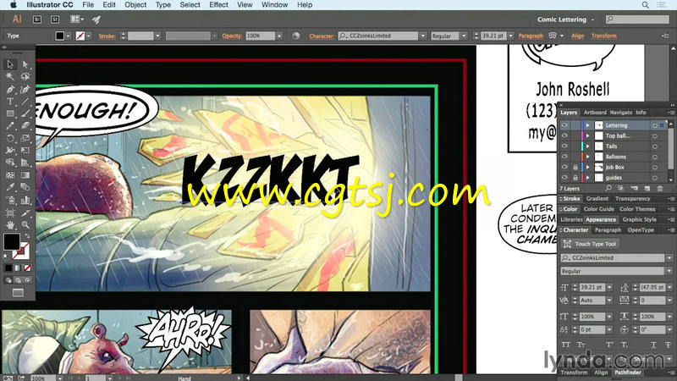Select the Zoom tool
This screenshot has width=677, height=381.
click(25, 224)
